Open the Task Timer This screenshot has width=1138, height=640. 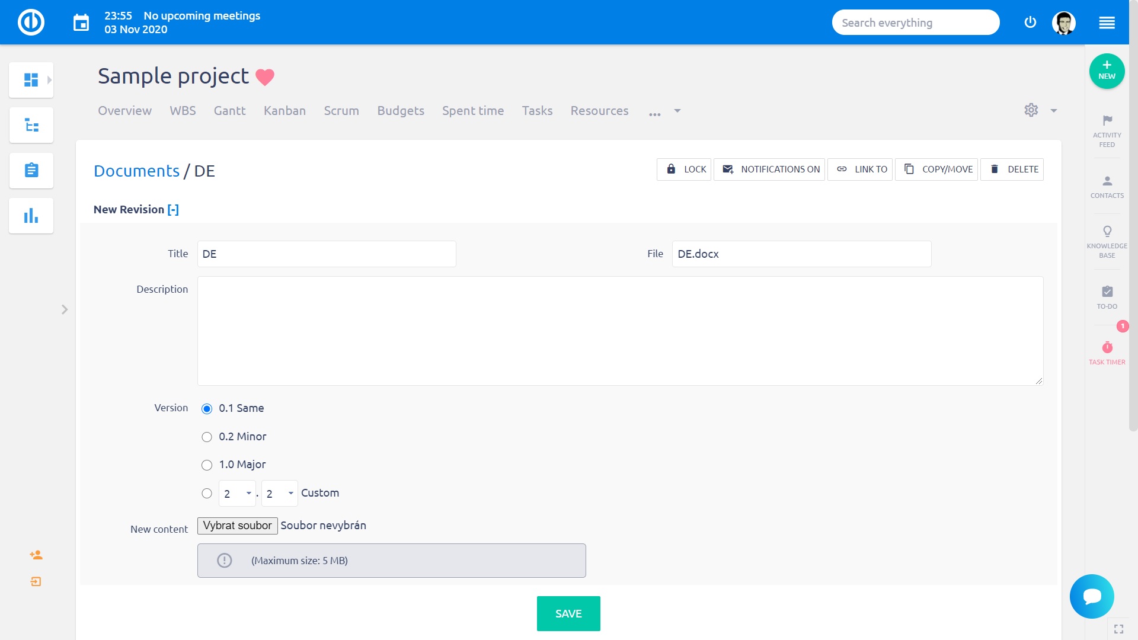point(1107,351)
